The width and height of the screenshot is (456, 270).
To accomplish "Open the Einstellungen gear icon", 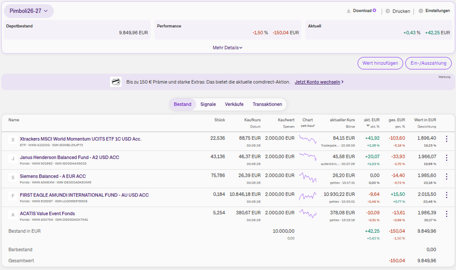I will [420, 11].
